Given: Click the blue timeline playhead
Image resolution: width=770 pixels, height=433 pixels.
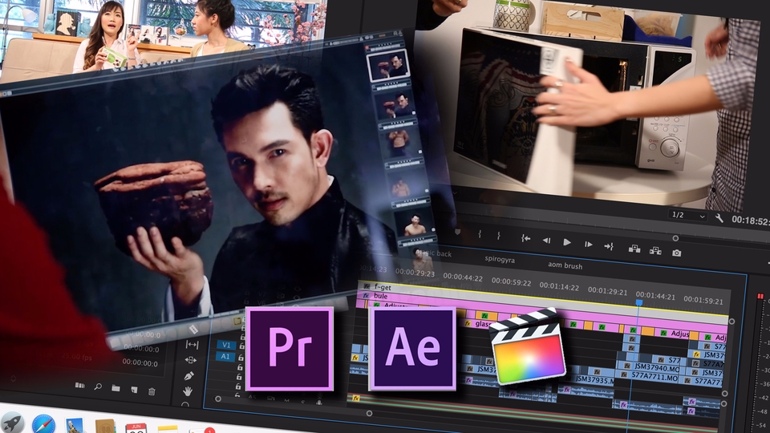Looking at the screenshot, I should pyautogui.click(x=639, y=303).
